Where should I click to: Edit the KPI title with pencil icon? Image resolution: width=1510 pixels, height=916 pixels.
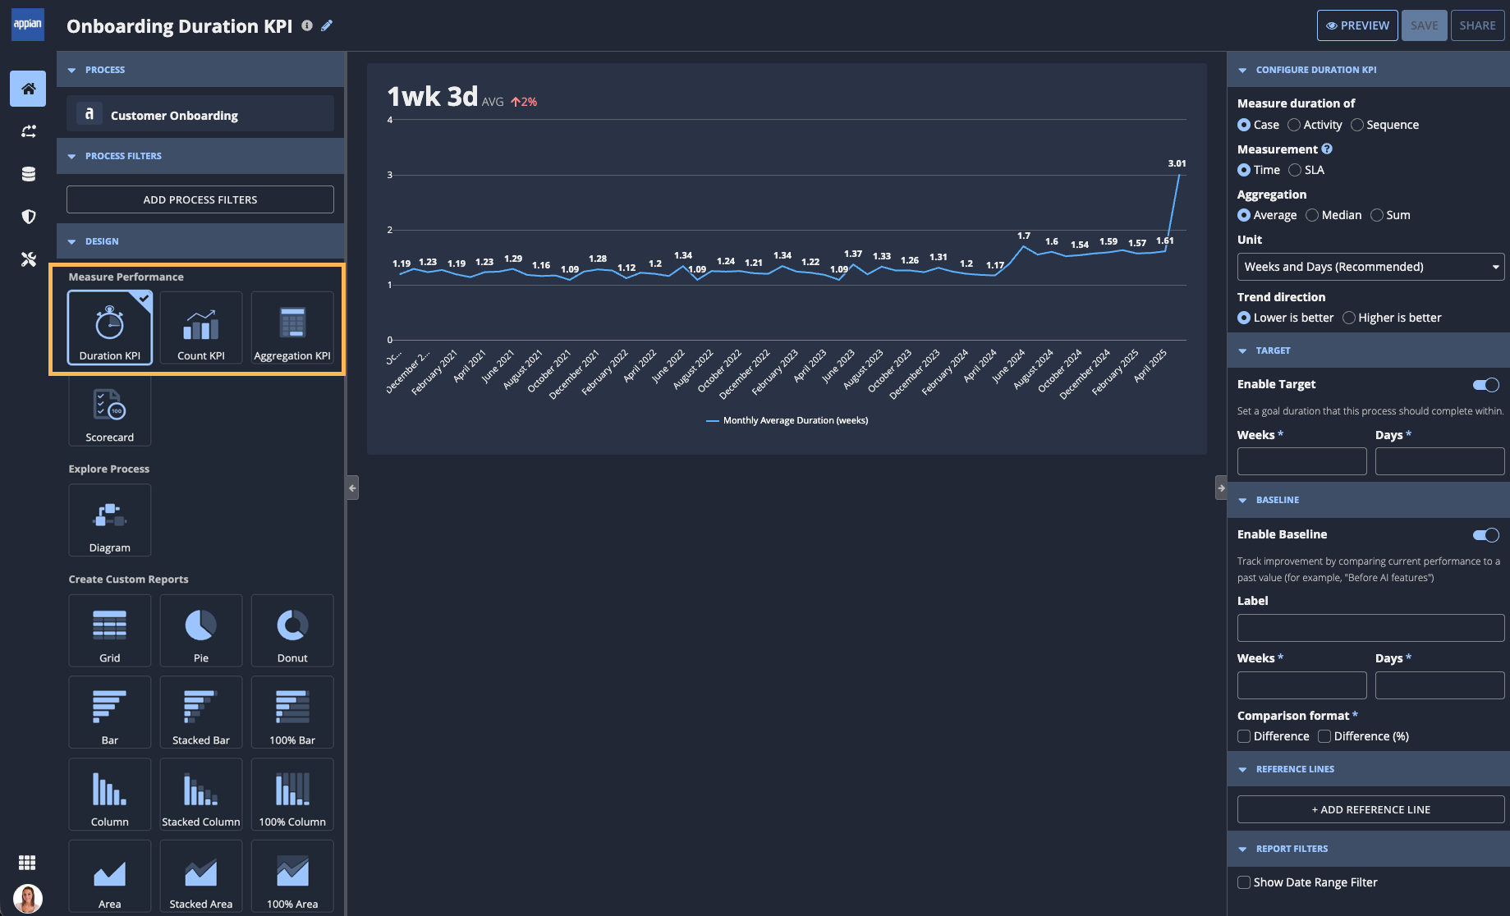(327, 25)
